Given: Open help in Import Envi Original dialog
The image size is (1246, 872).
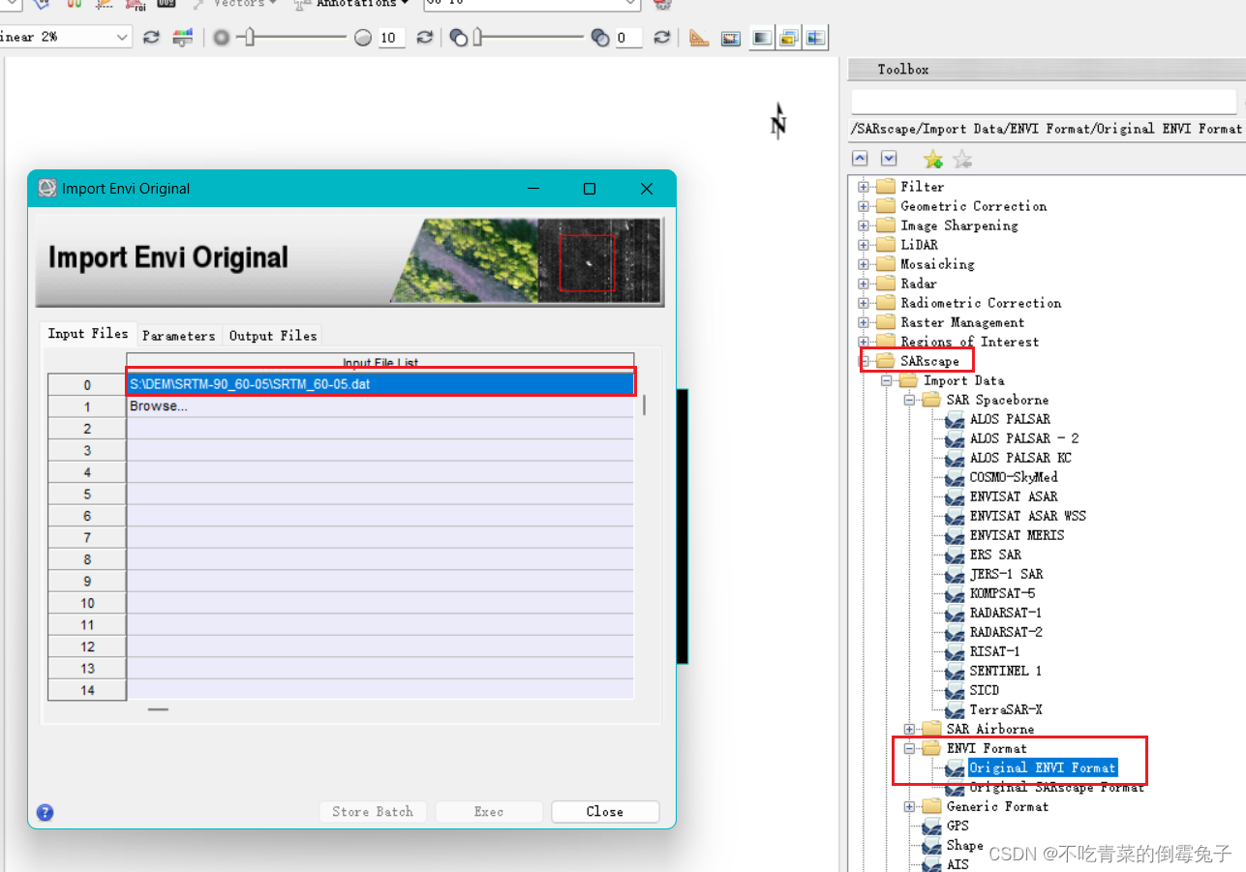Looking at the screenshot, I should [x=45, y=812].
